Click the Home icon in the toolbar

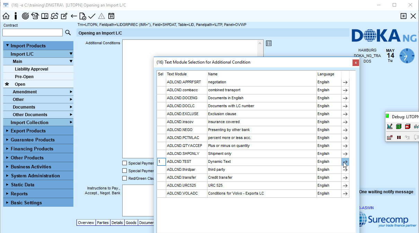point(6,16)
